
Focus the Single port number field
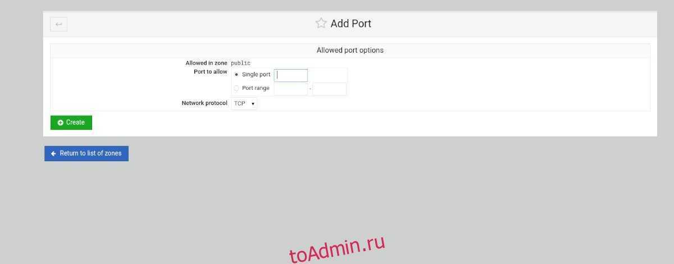click(x=291, y=75)
